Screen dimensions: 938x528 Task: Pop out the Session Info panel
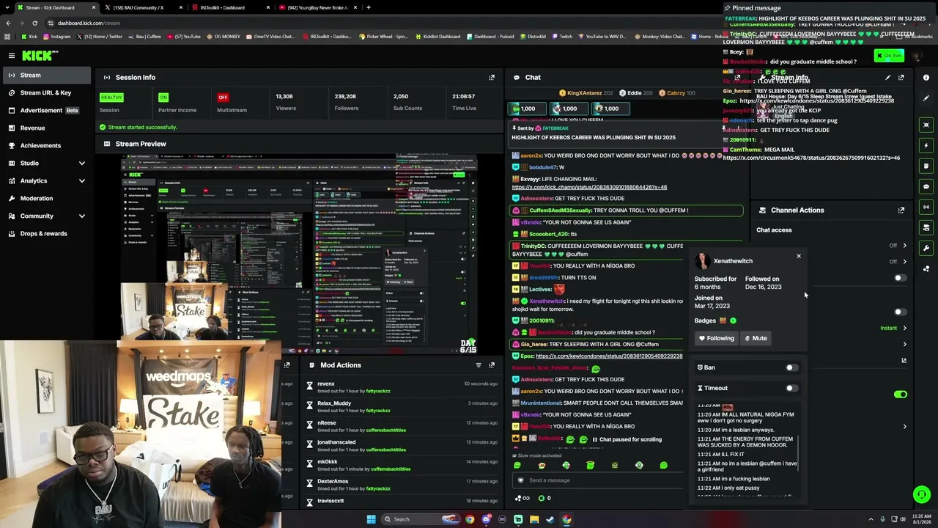coord(492,77)
